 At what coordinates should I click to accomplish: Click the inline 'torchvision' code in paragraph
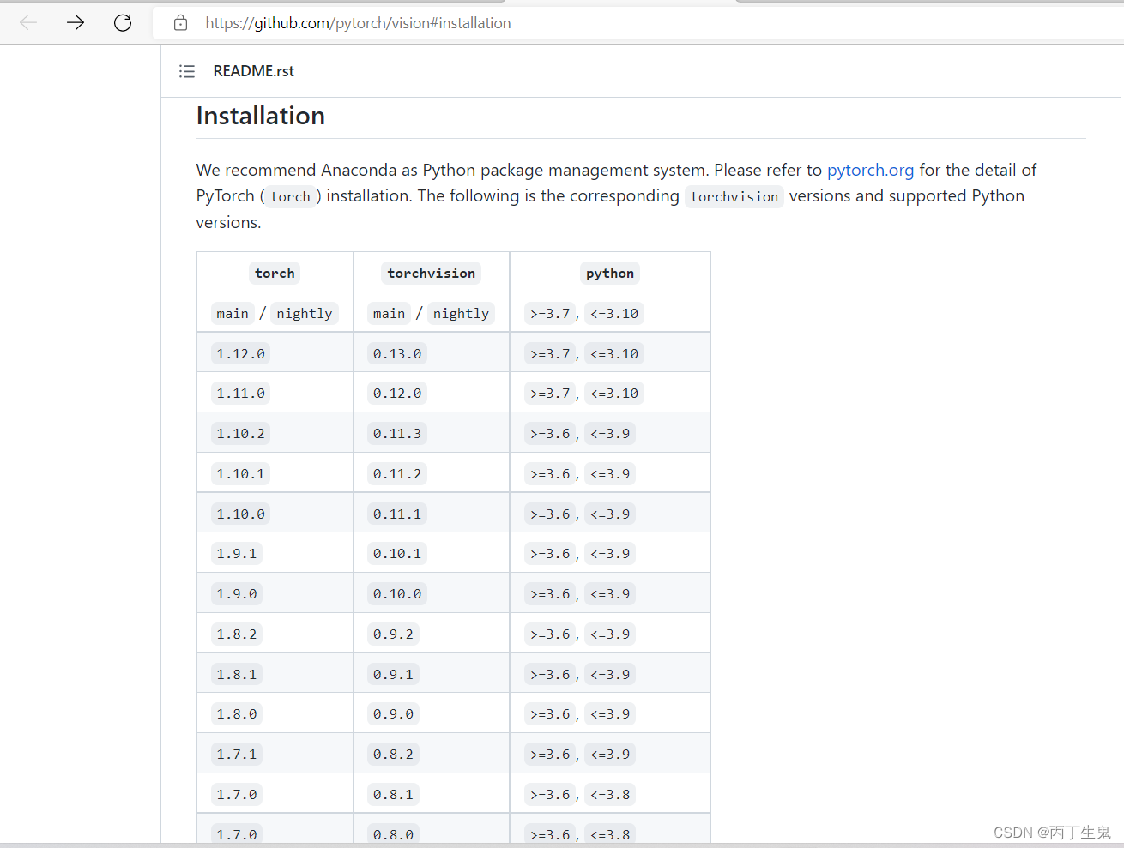[734, 196]
